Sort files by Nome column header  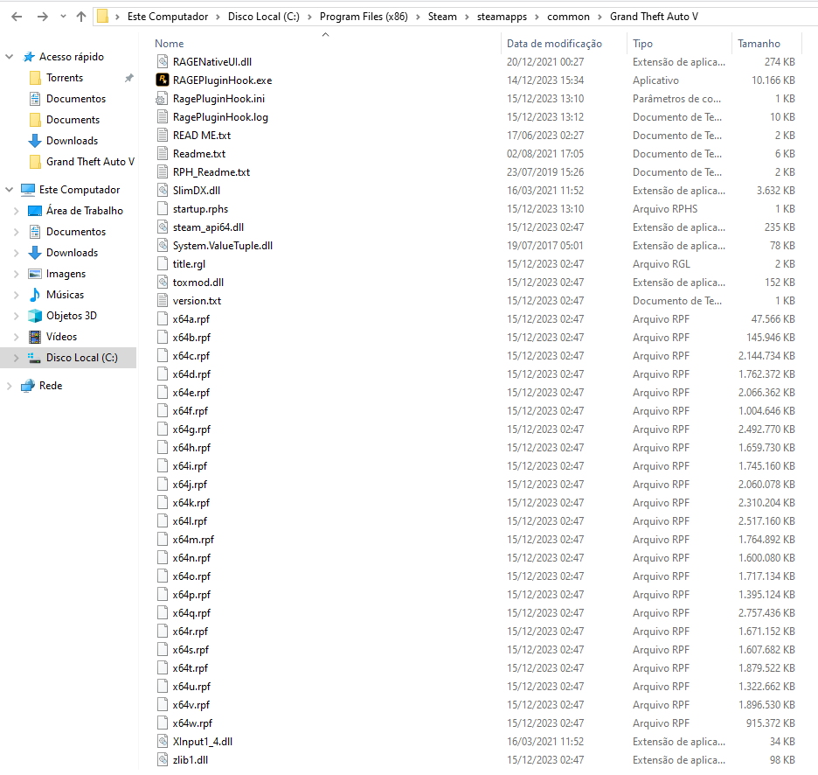(x=169, y=44)
